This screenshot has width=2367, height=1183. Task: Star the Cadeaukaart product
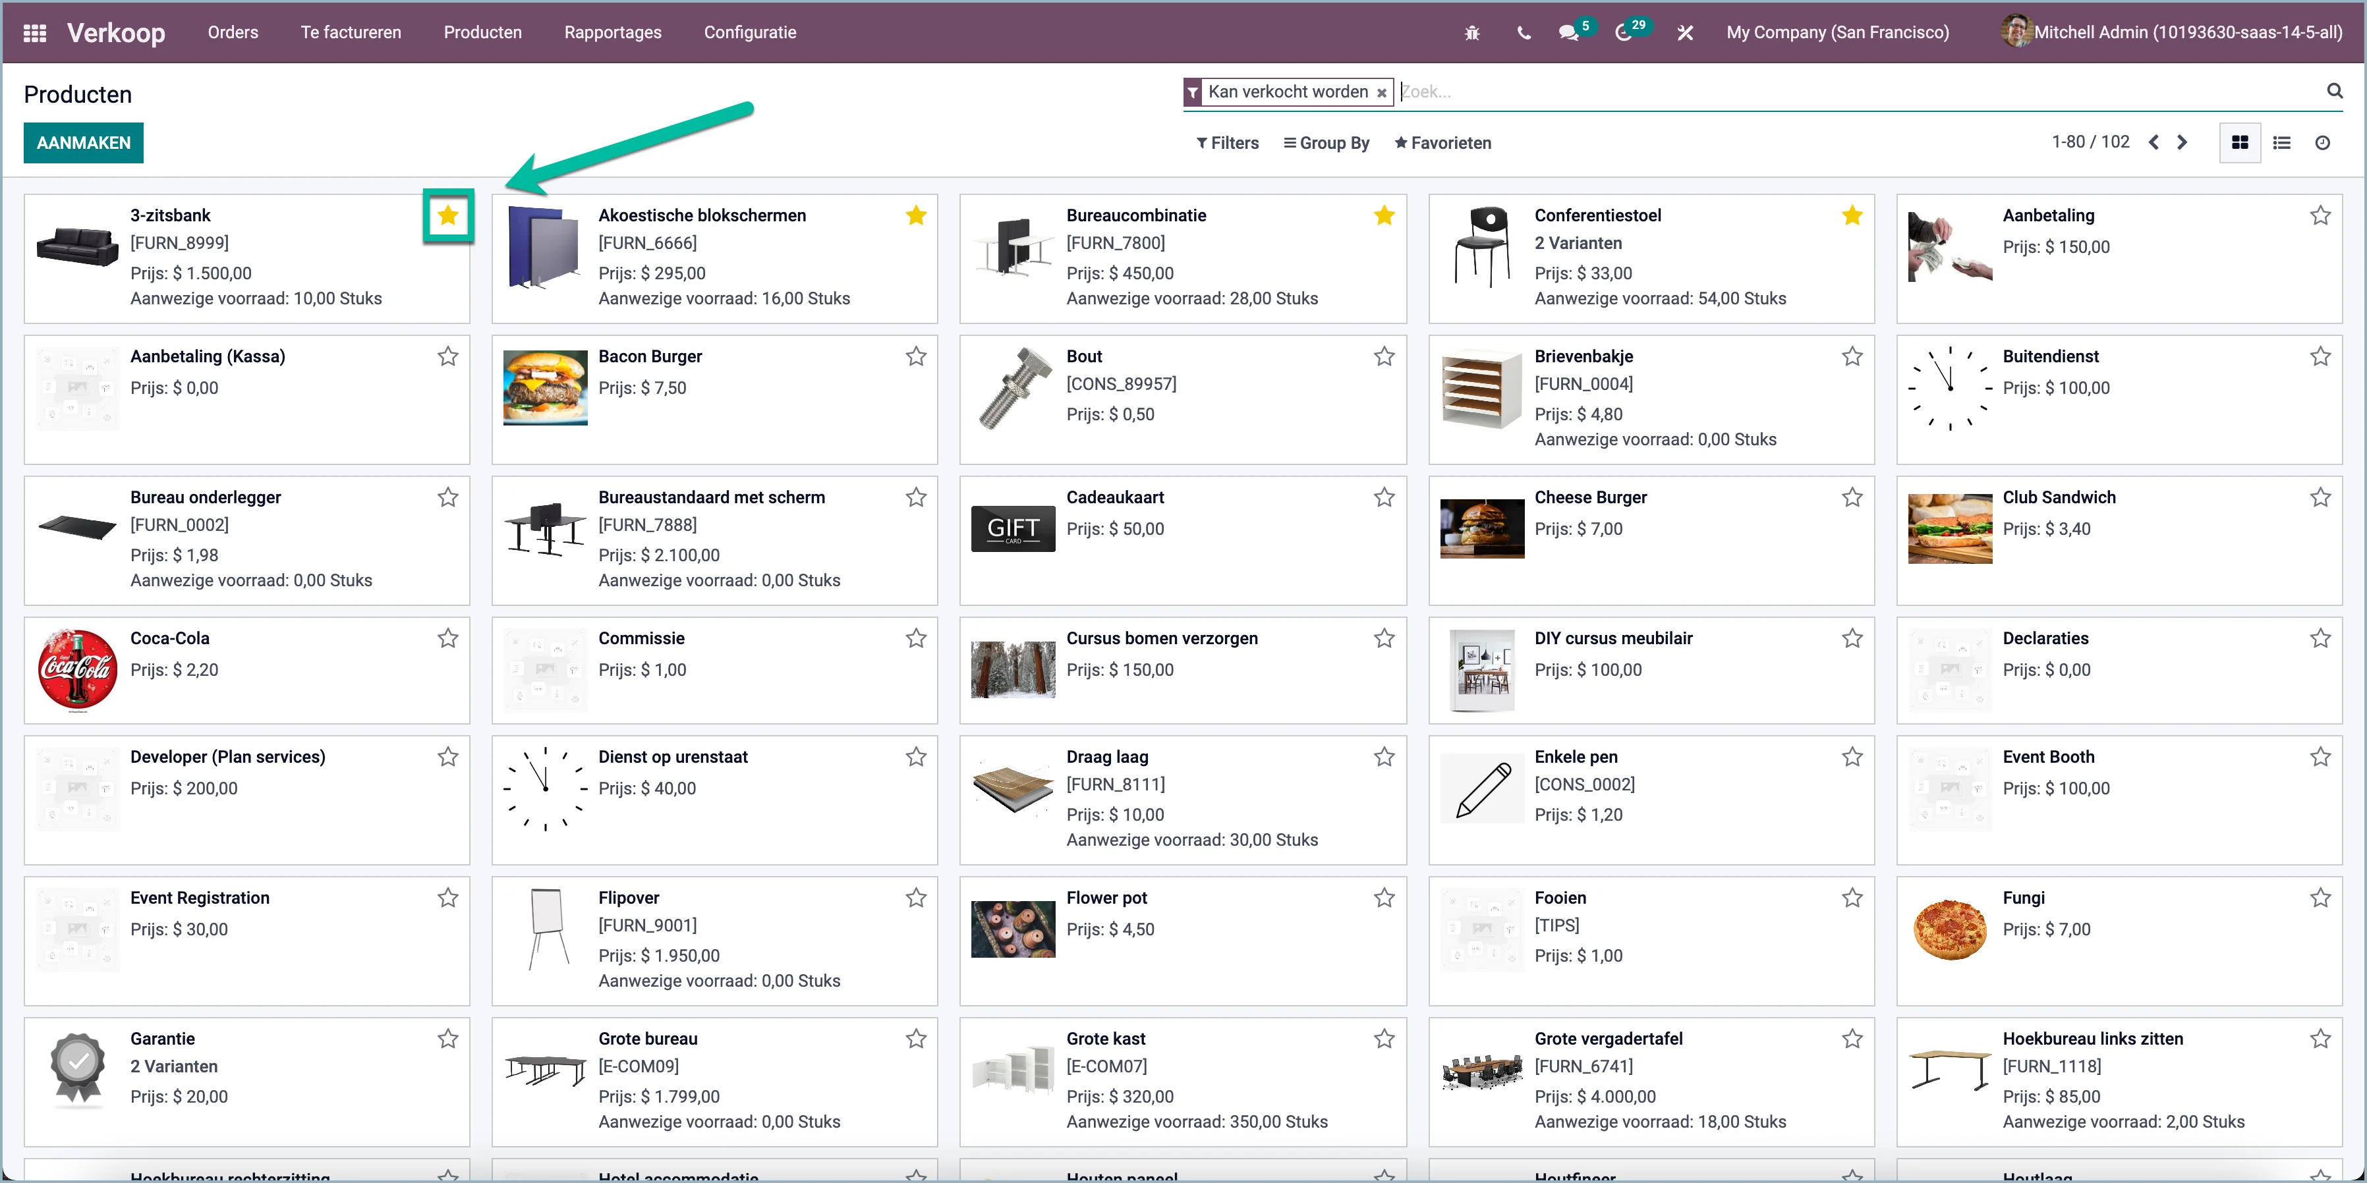point(1384,498)
